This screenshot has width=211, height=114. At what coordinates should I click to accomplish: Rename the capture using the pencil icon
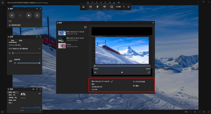(112, 82)
